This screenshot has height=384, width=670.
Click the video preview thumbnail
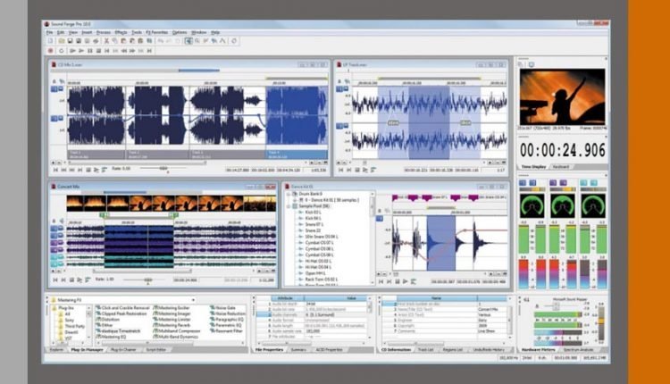[562, 97]
